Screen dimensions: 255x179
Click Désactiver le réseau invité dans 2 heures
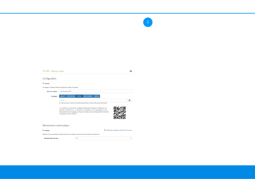click(x=119, y=130)
